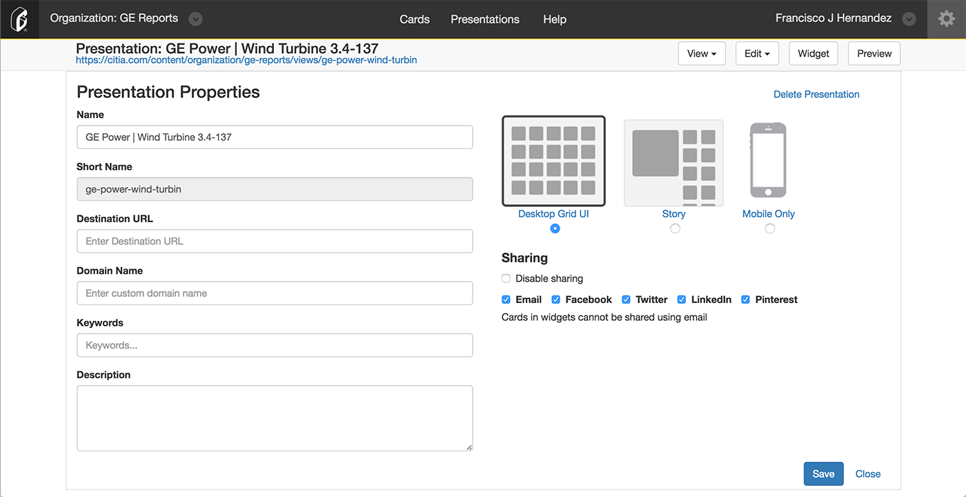Open the Edit dropdown button
Viewport: 966px width, 497px height.
(757, 54)
